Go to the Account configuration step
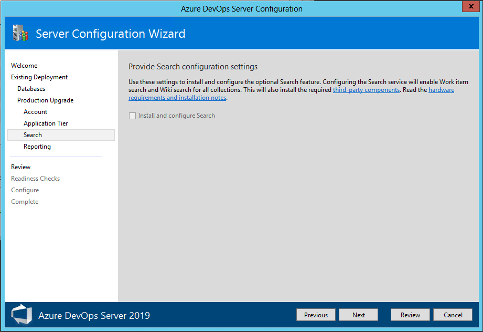 click(35, 111)
